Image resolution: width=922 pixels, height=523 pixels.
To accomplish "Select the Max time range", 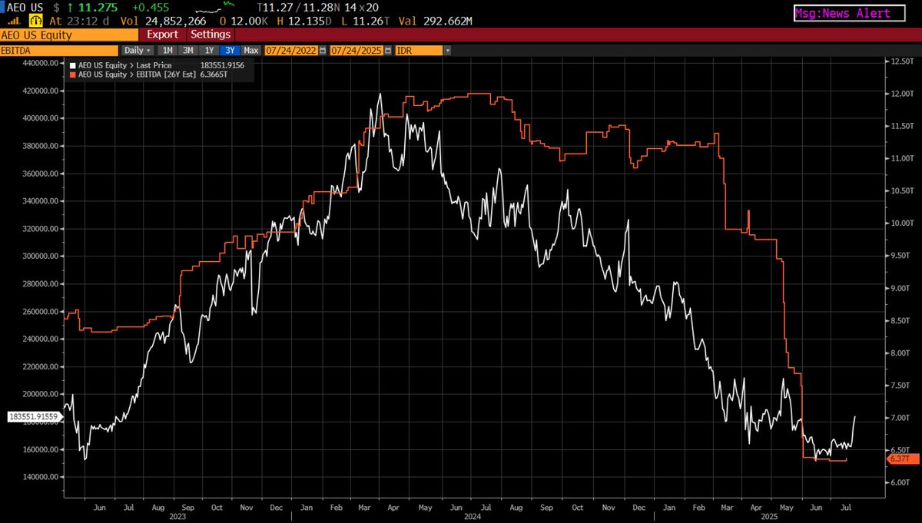I will (251, 50).
